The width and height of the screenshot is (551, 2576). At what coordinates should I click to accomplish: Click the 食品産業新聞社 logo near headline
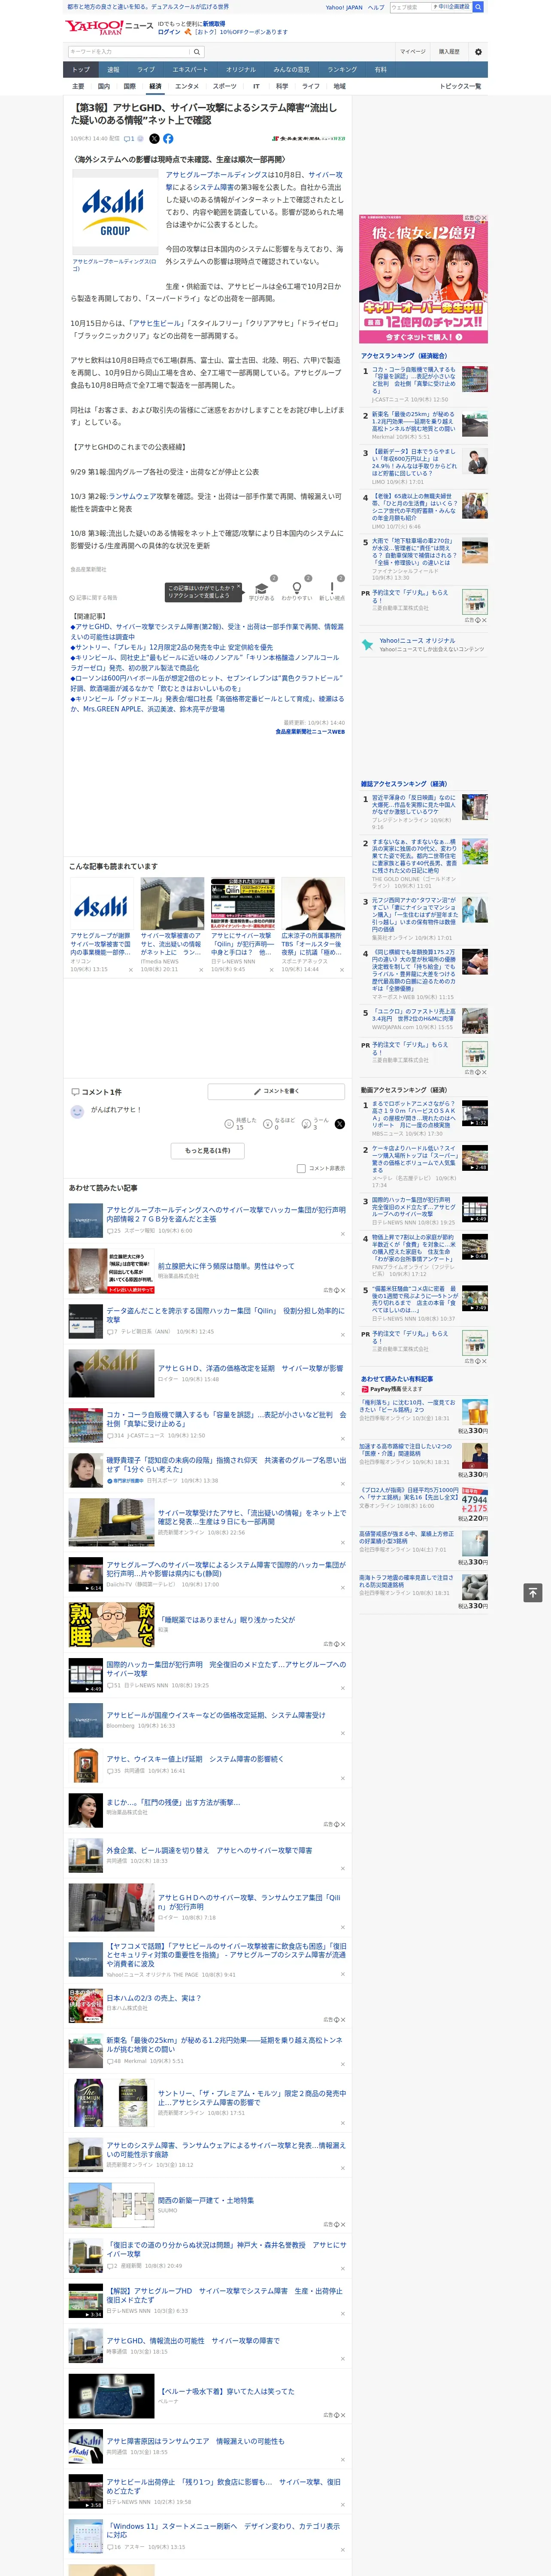tap(309, 139)
